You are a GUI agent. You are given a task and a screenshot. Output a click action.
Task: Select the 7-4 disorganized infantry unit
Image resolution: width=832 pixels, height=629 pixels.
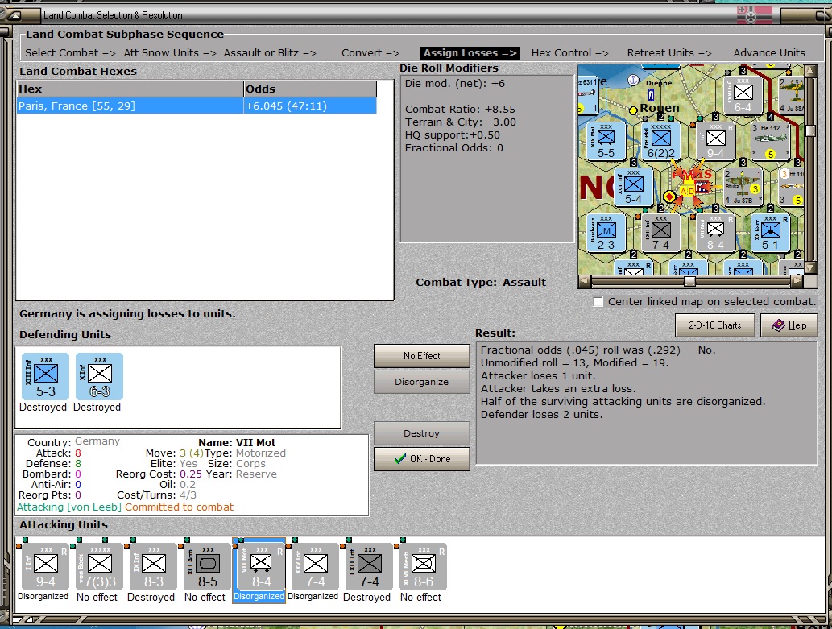click(315, 566)
